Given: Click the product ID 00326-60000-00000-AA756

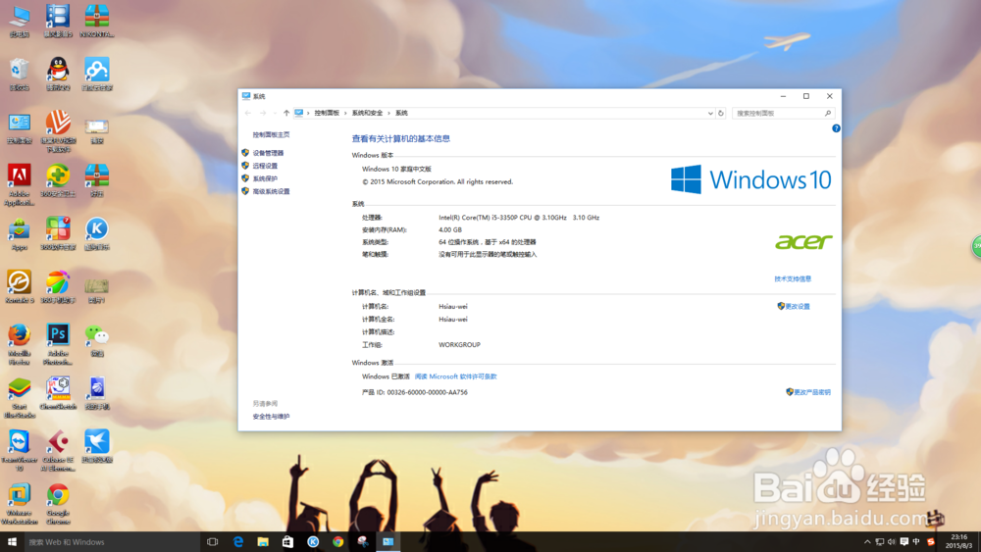Looking at the screenshot, I should pos(428,392).
